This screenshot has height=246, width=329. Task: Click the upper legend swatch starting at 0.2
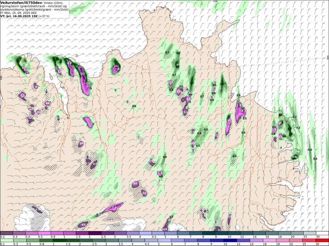click(6, 233)
